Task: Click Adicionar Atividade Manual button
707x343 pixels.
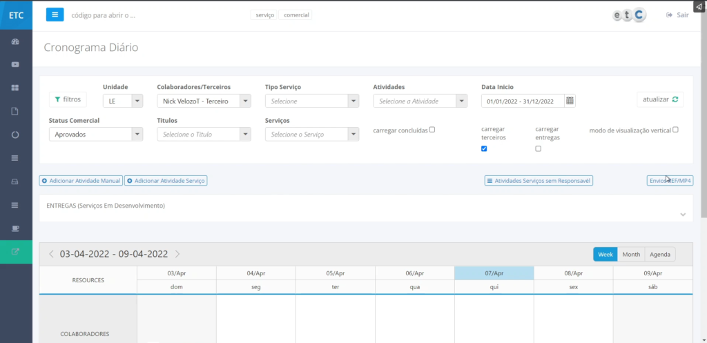Action: tap(81, 181)
